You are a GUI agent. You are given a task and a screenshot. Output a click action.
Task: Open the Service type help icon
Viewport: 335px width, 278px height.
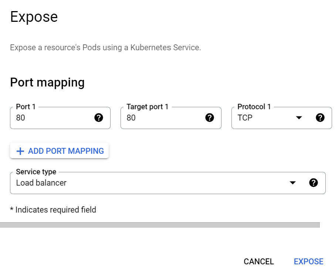314,183
